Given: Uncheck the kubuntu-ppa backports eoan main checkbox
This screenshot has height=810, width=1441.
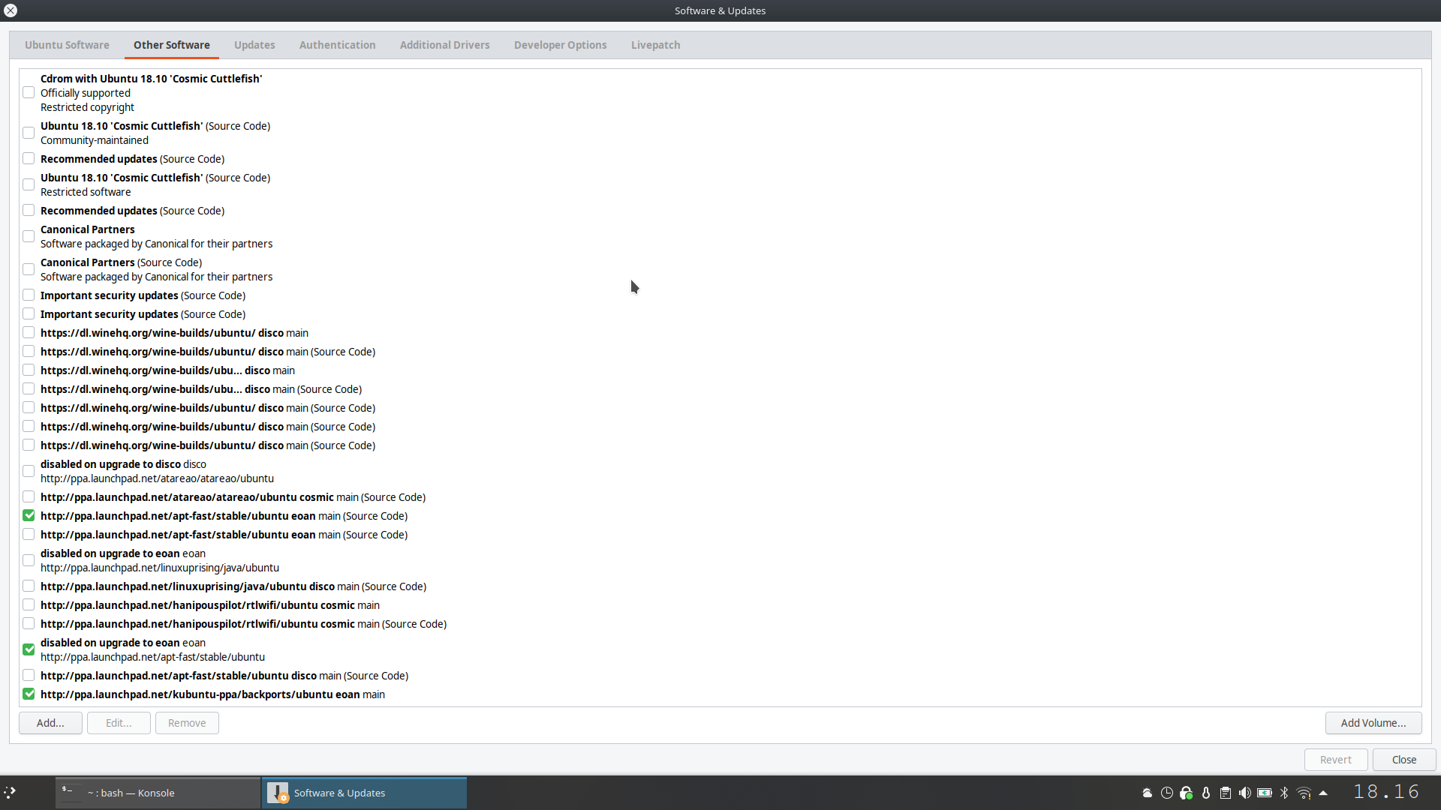Looking at the screenshot, I should [x=29, y=694].
